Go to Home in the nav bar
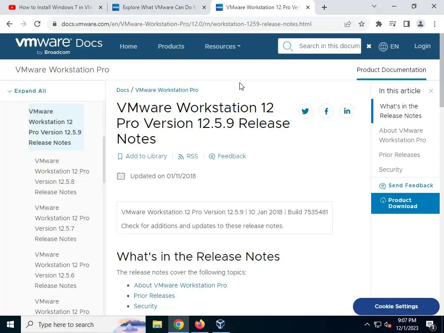444x333 pixels. point(128,46)
